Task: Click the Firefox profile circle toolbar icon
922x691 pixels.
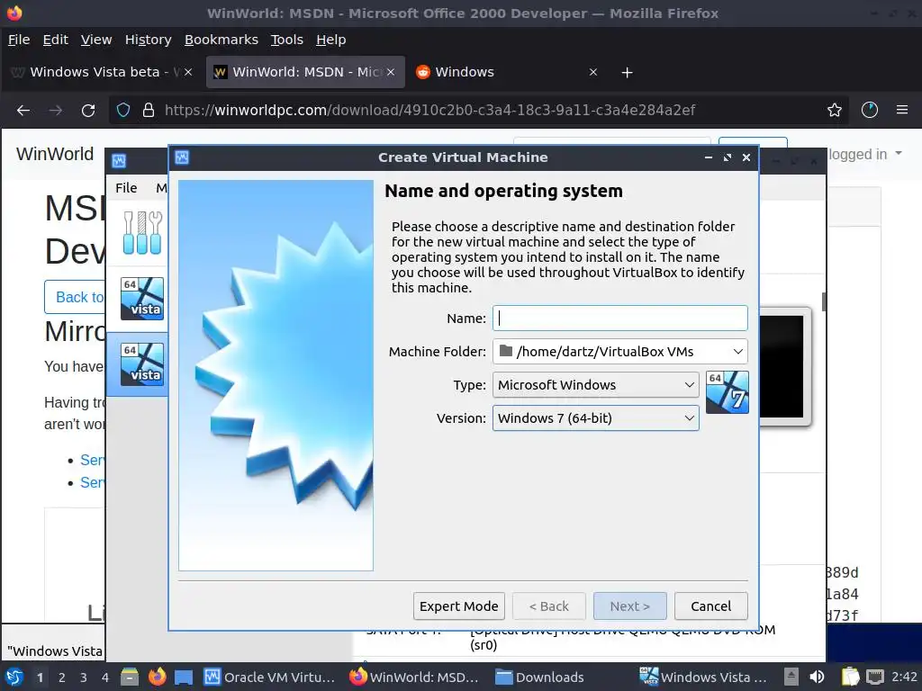Action: [x=870, y=110]
